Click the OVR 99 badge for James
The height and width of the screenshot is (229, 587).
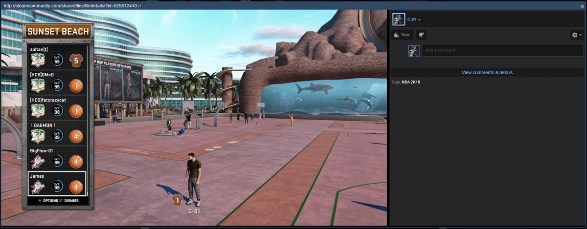57,187
